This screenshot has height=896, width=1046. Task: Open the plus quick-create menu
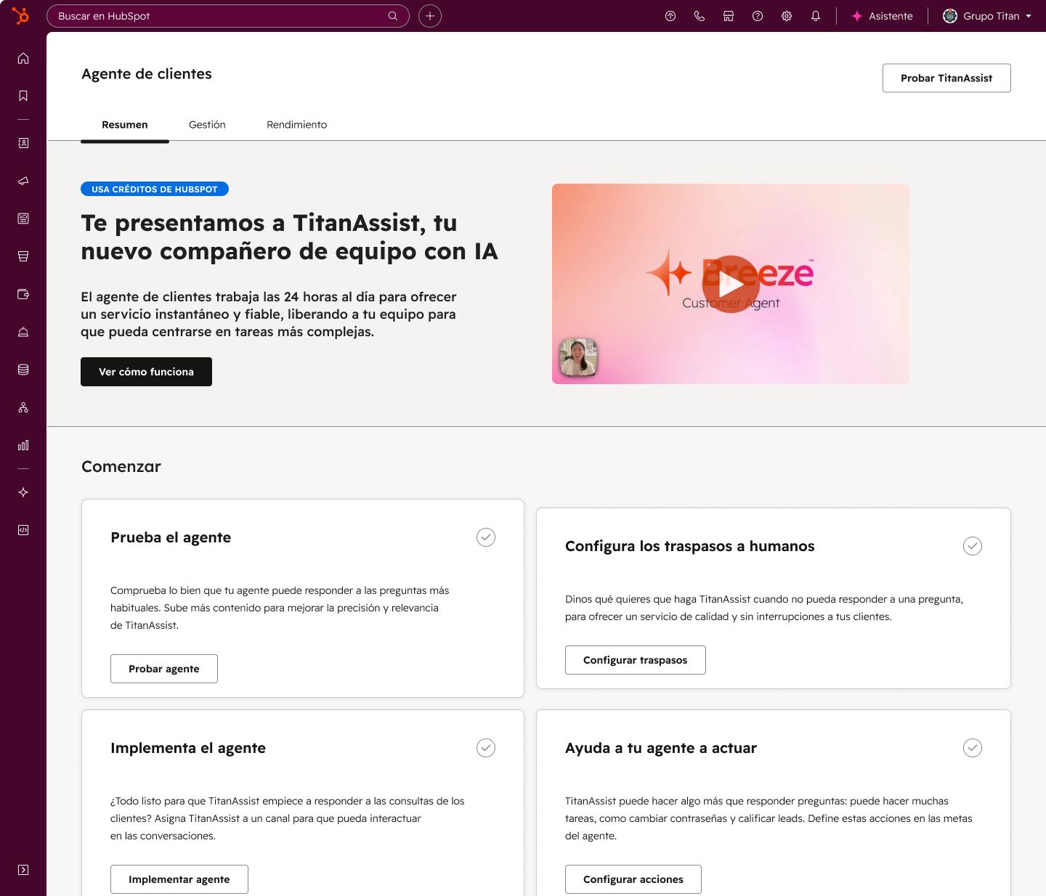430,16
